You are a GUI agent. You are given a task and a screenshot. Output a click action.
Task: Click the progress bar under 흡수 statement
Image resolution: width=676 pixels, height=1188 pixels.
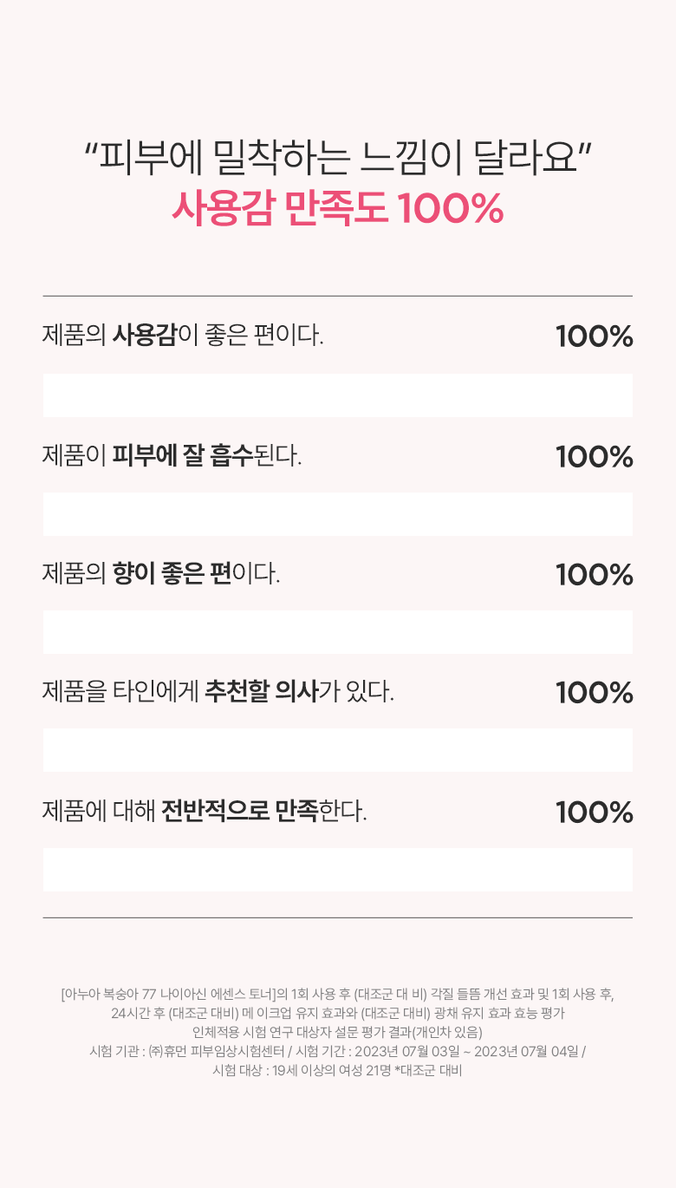tap(338, 514)
